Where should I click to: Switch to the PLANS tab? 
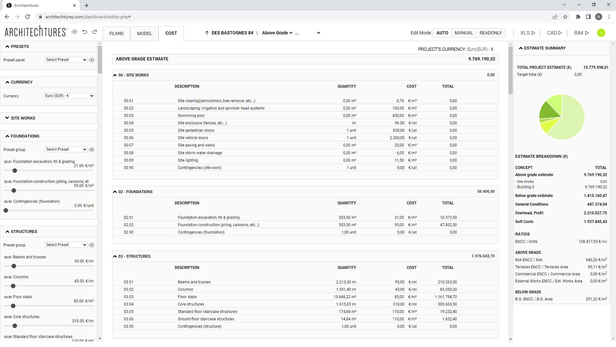(116, 33)
